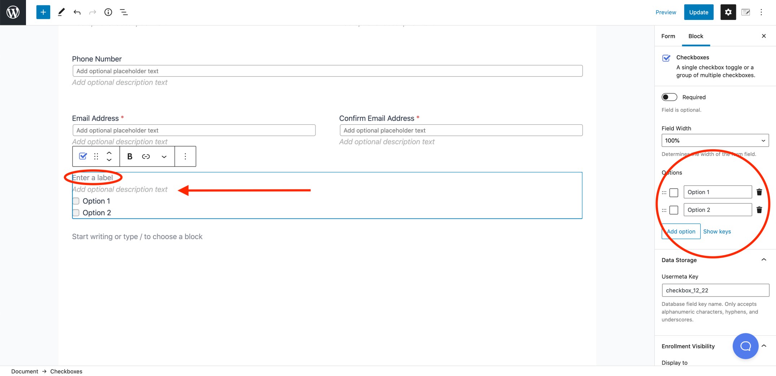
Task: Insert a link from block toolbar
Action: point(146,156)
